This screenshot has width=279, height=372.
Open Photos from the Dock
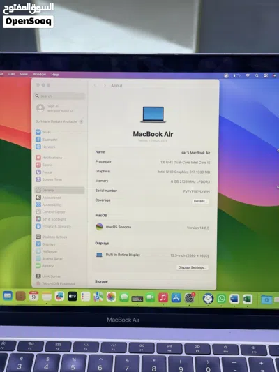(x=111, y=297)
